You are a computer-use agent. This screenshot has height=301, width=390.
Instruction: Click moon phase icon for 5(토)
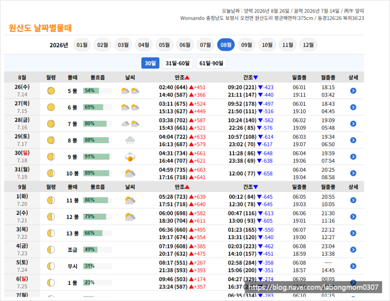[x=51, y=266]
